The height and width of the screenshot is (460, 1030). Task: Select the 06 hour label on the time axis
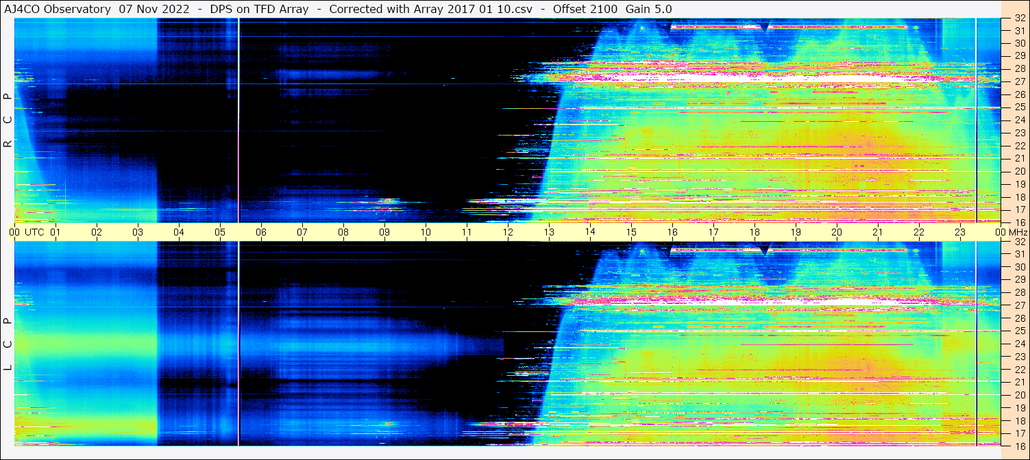pos(261,232)
